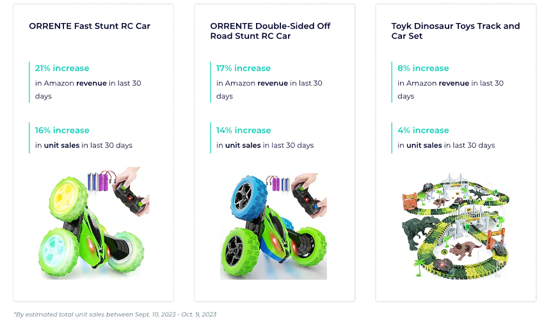
Task: Click the ORRENTE Fast Stunt RC Car title
Action: tap(90, 26)
